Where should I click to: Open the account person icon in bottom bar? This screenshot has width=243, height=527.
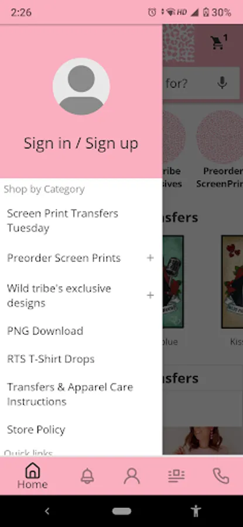click(x=132, y=476)
